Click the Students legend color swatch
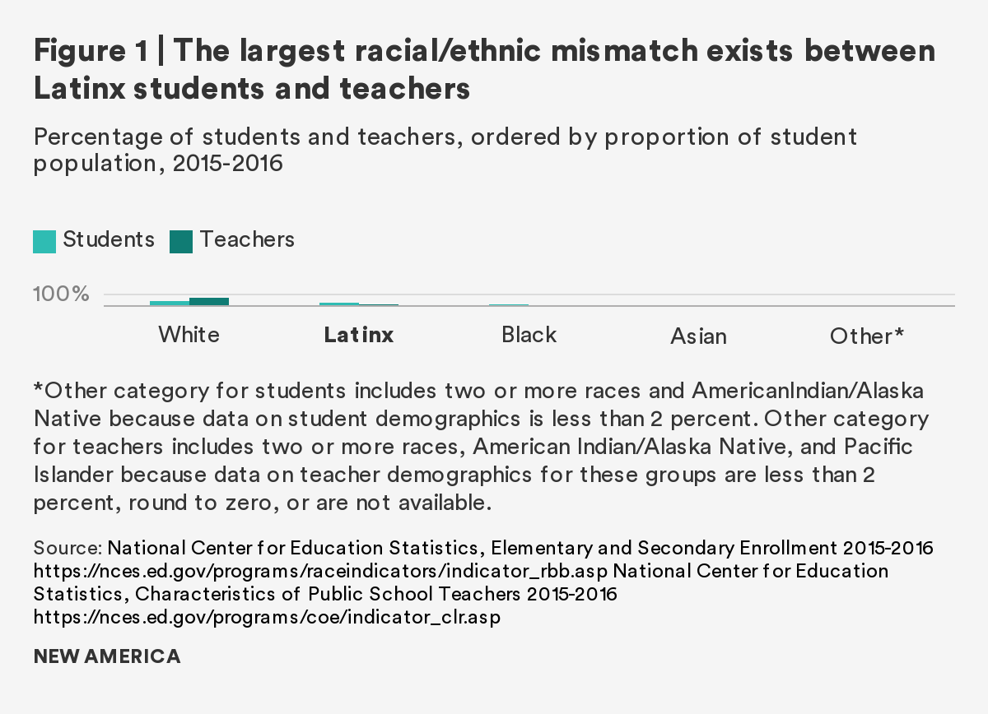The height and width of the screenshot is (714, 988). [x=44, y=241]
